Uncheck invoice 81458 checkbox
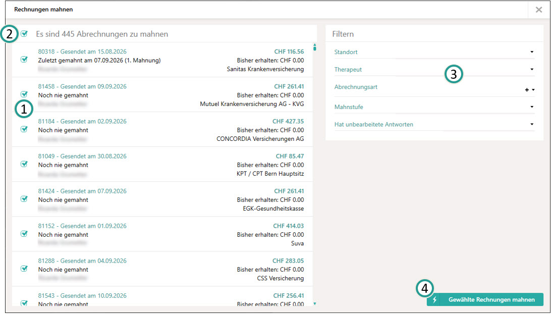 click(x=24, y=94)
